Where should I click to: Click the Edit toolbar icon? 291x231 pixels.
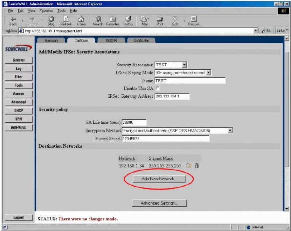(x=175, y=21)
